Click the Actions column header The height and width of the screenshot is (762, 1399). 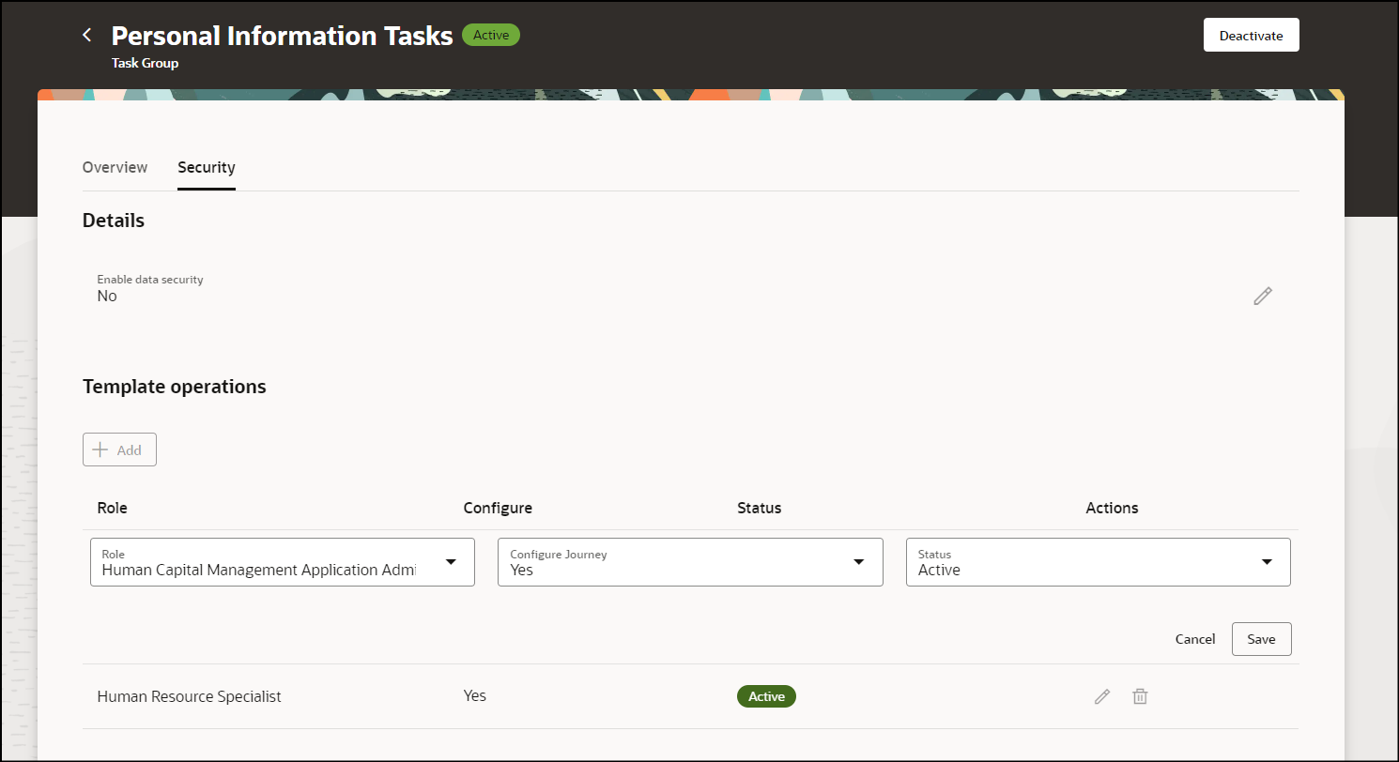[1113, 508]
